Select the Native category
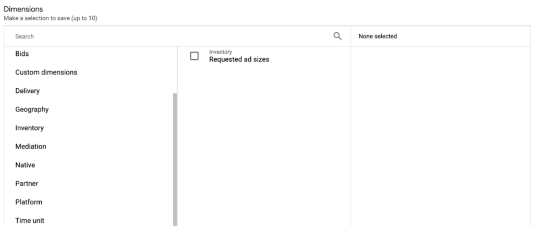Image resolution: width=534 pixels, height=231 pixels. (x=25, y=165)
